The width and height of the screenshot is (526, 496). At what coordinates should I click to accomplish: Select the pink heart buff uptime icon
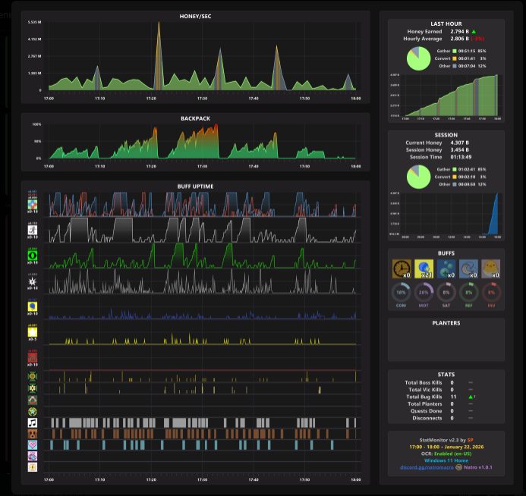click(x=33, y=445)
